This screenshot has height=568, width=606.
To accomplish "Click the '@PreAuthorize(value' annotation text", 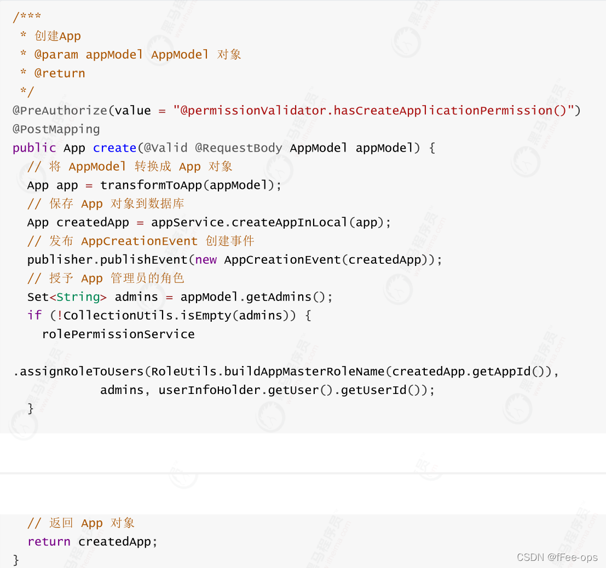I will click(82, 111).
